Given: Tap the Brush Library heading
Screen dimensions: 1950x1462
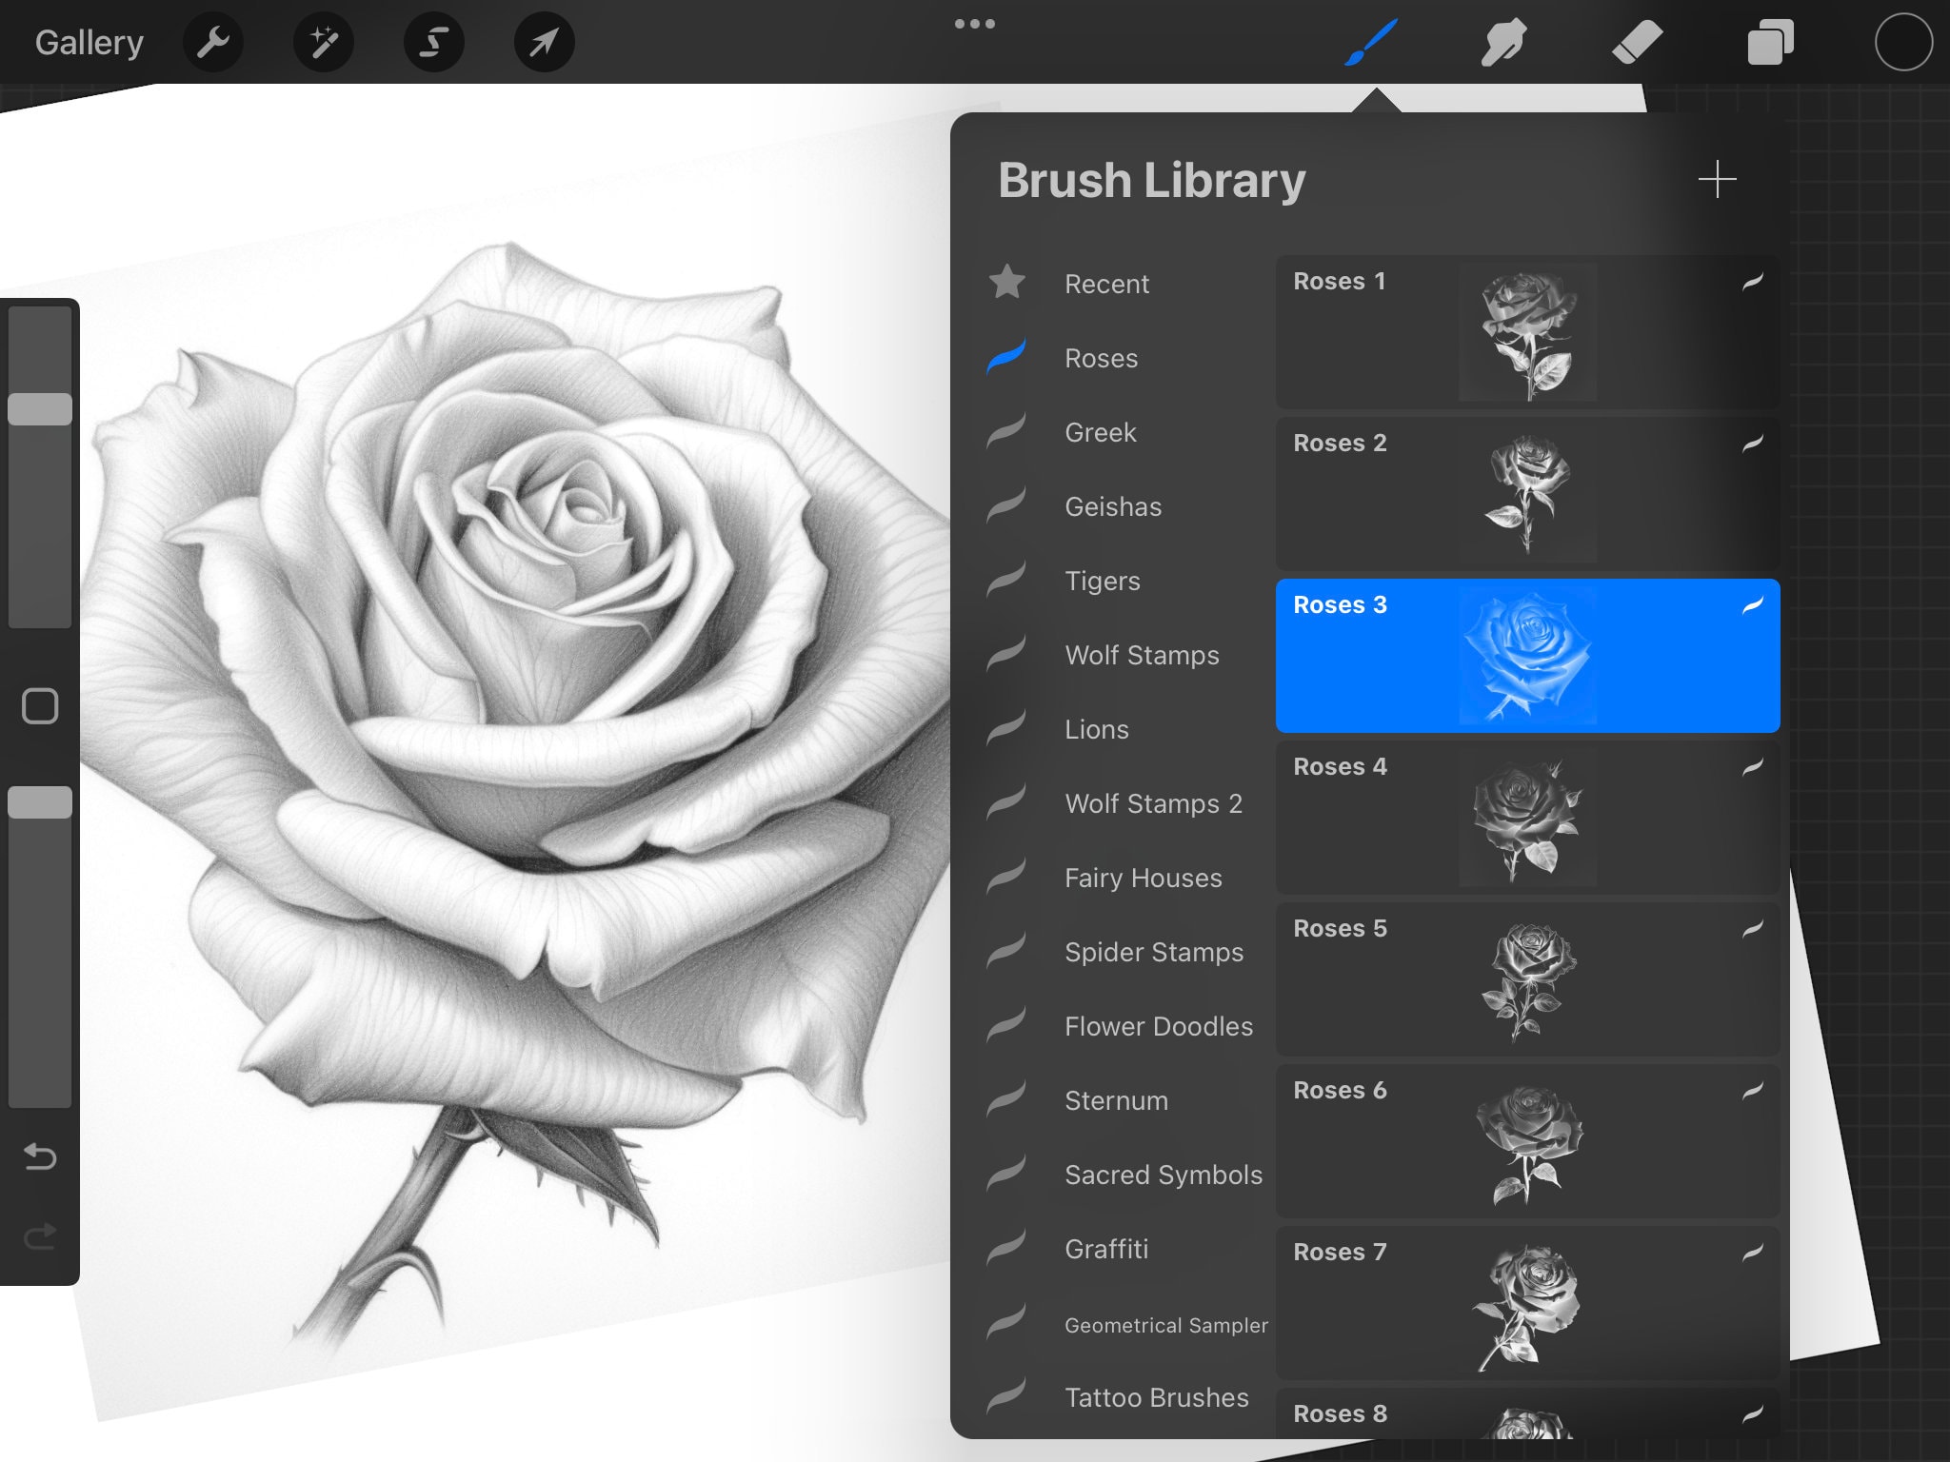Looking at the screenshot, I should point(1152,181).
